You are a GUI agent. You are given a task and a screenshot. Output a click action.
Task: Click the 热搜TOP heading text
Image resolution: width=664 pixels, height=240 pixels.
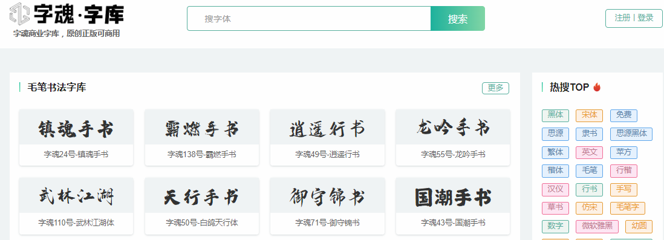pos(569,88)
